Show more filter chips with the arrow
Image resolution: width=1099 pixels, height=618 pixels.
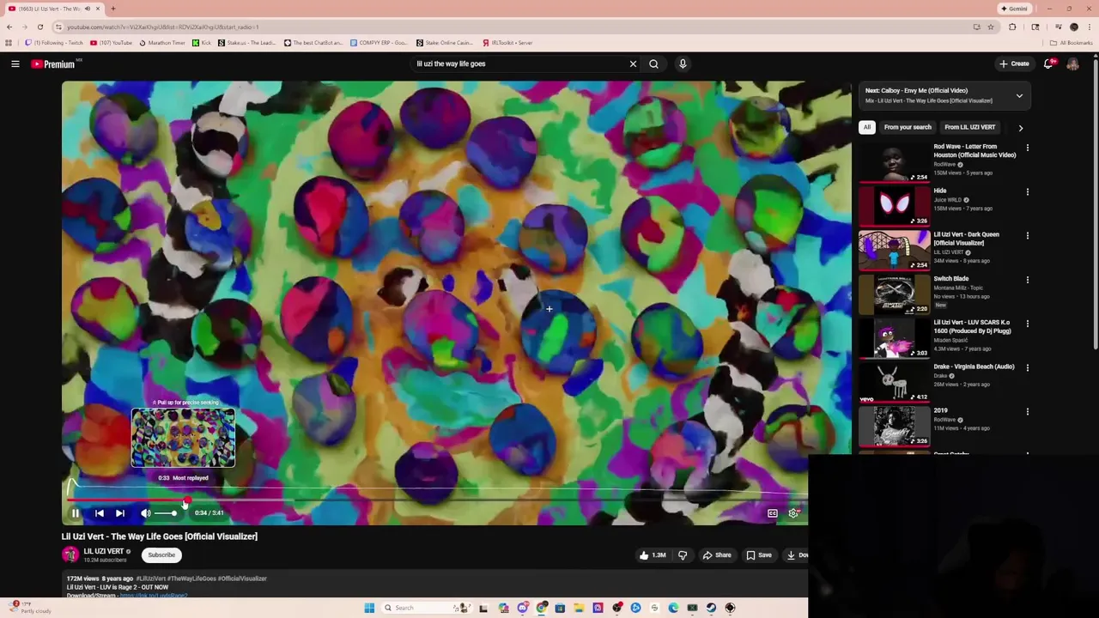click(x=1020, y=128)
